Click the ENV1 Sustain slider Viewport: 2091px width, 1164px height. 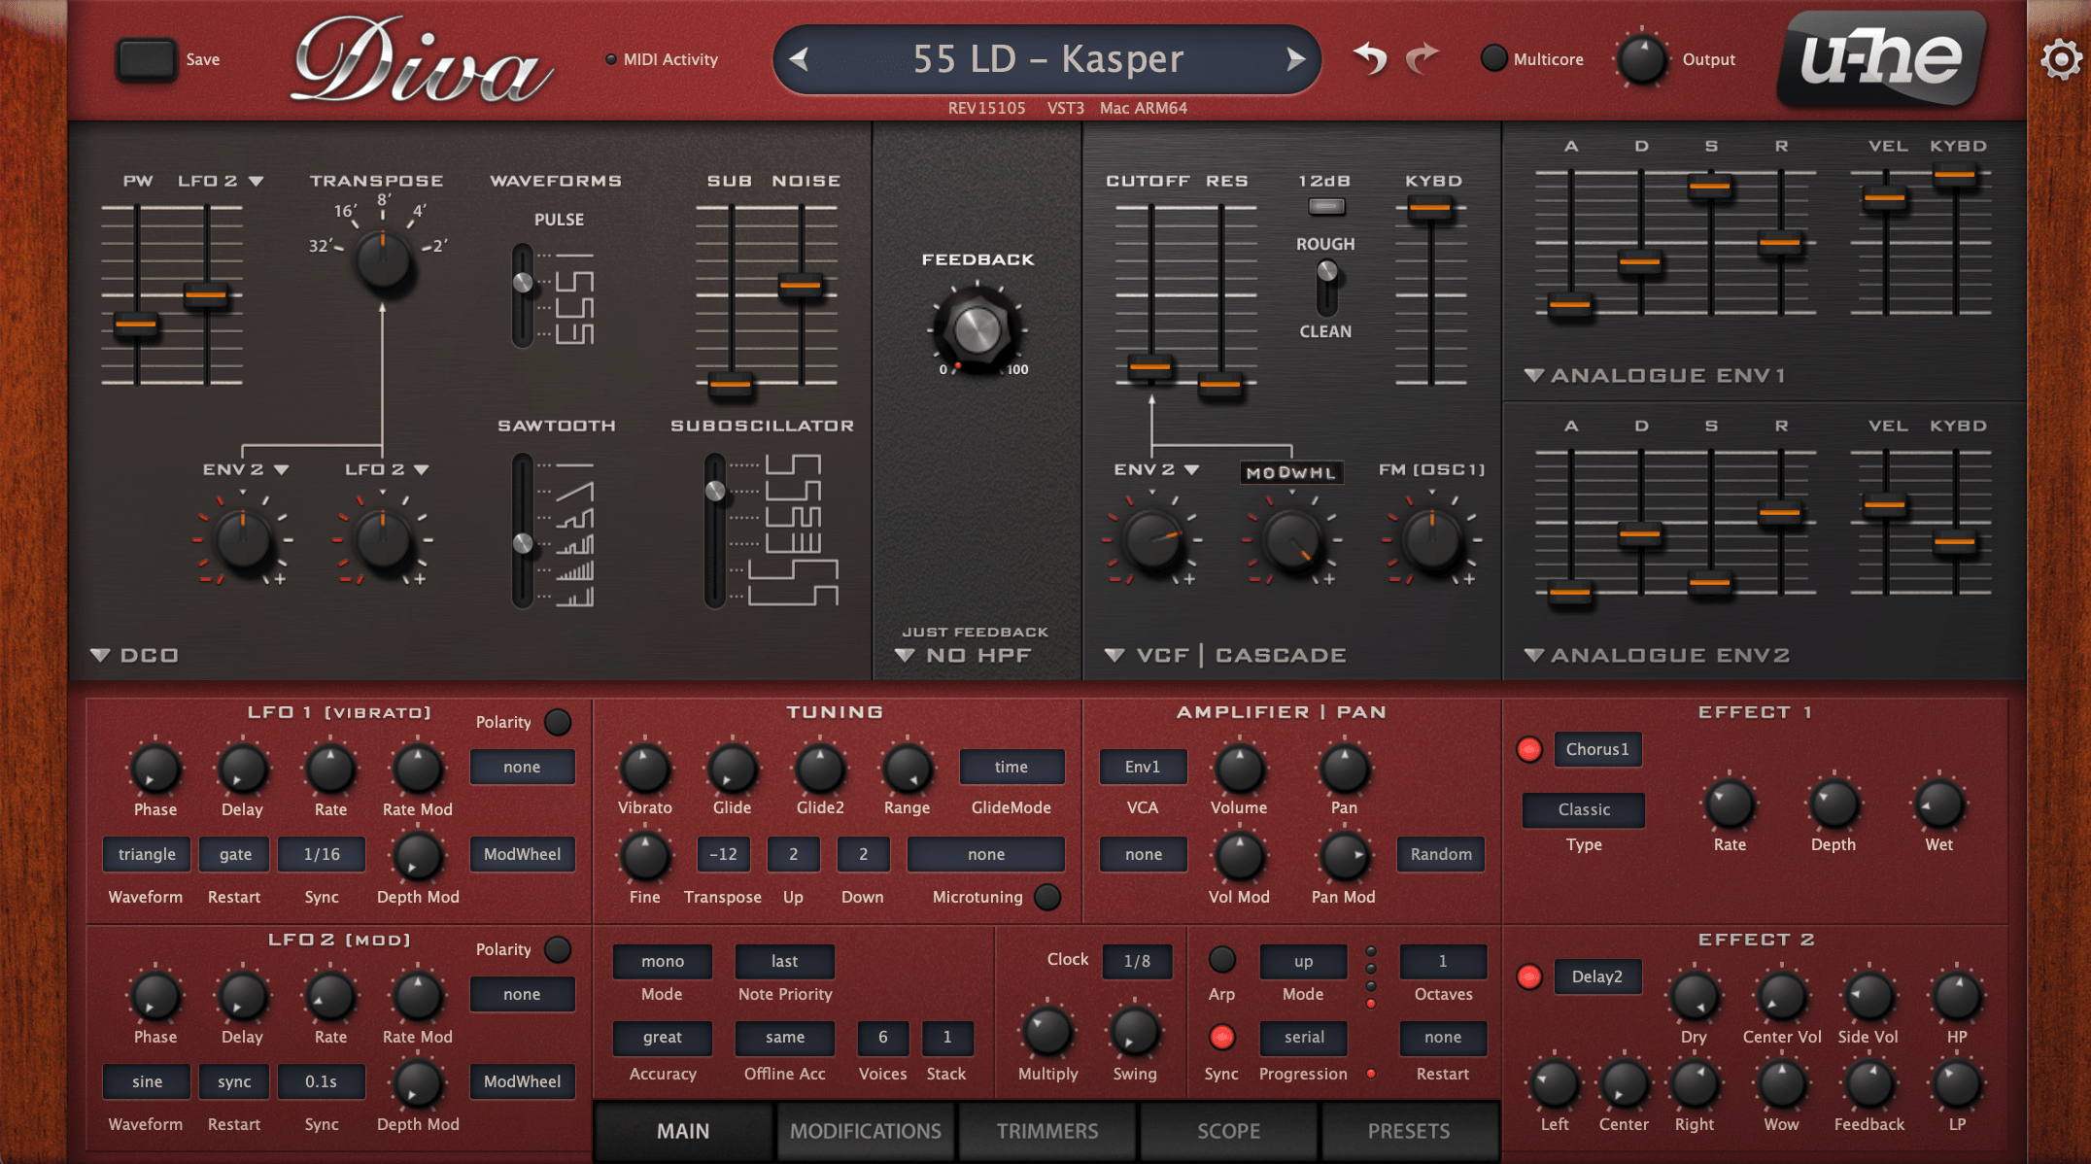tap(1710, 186)
